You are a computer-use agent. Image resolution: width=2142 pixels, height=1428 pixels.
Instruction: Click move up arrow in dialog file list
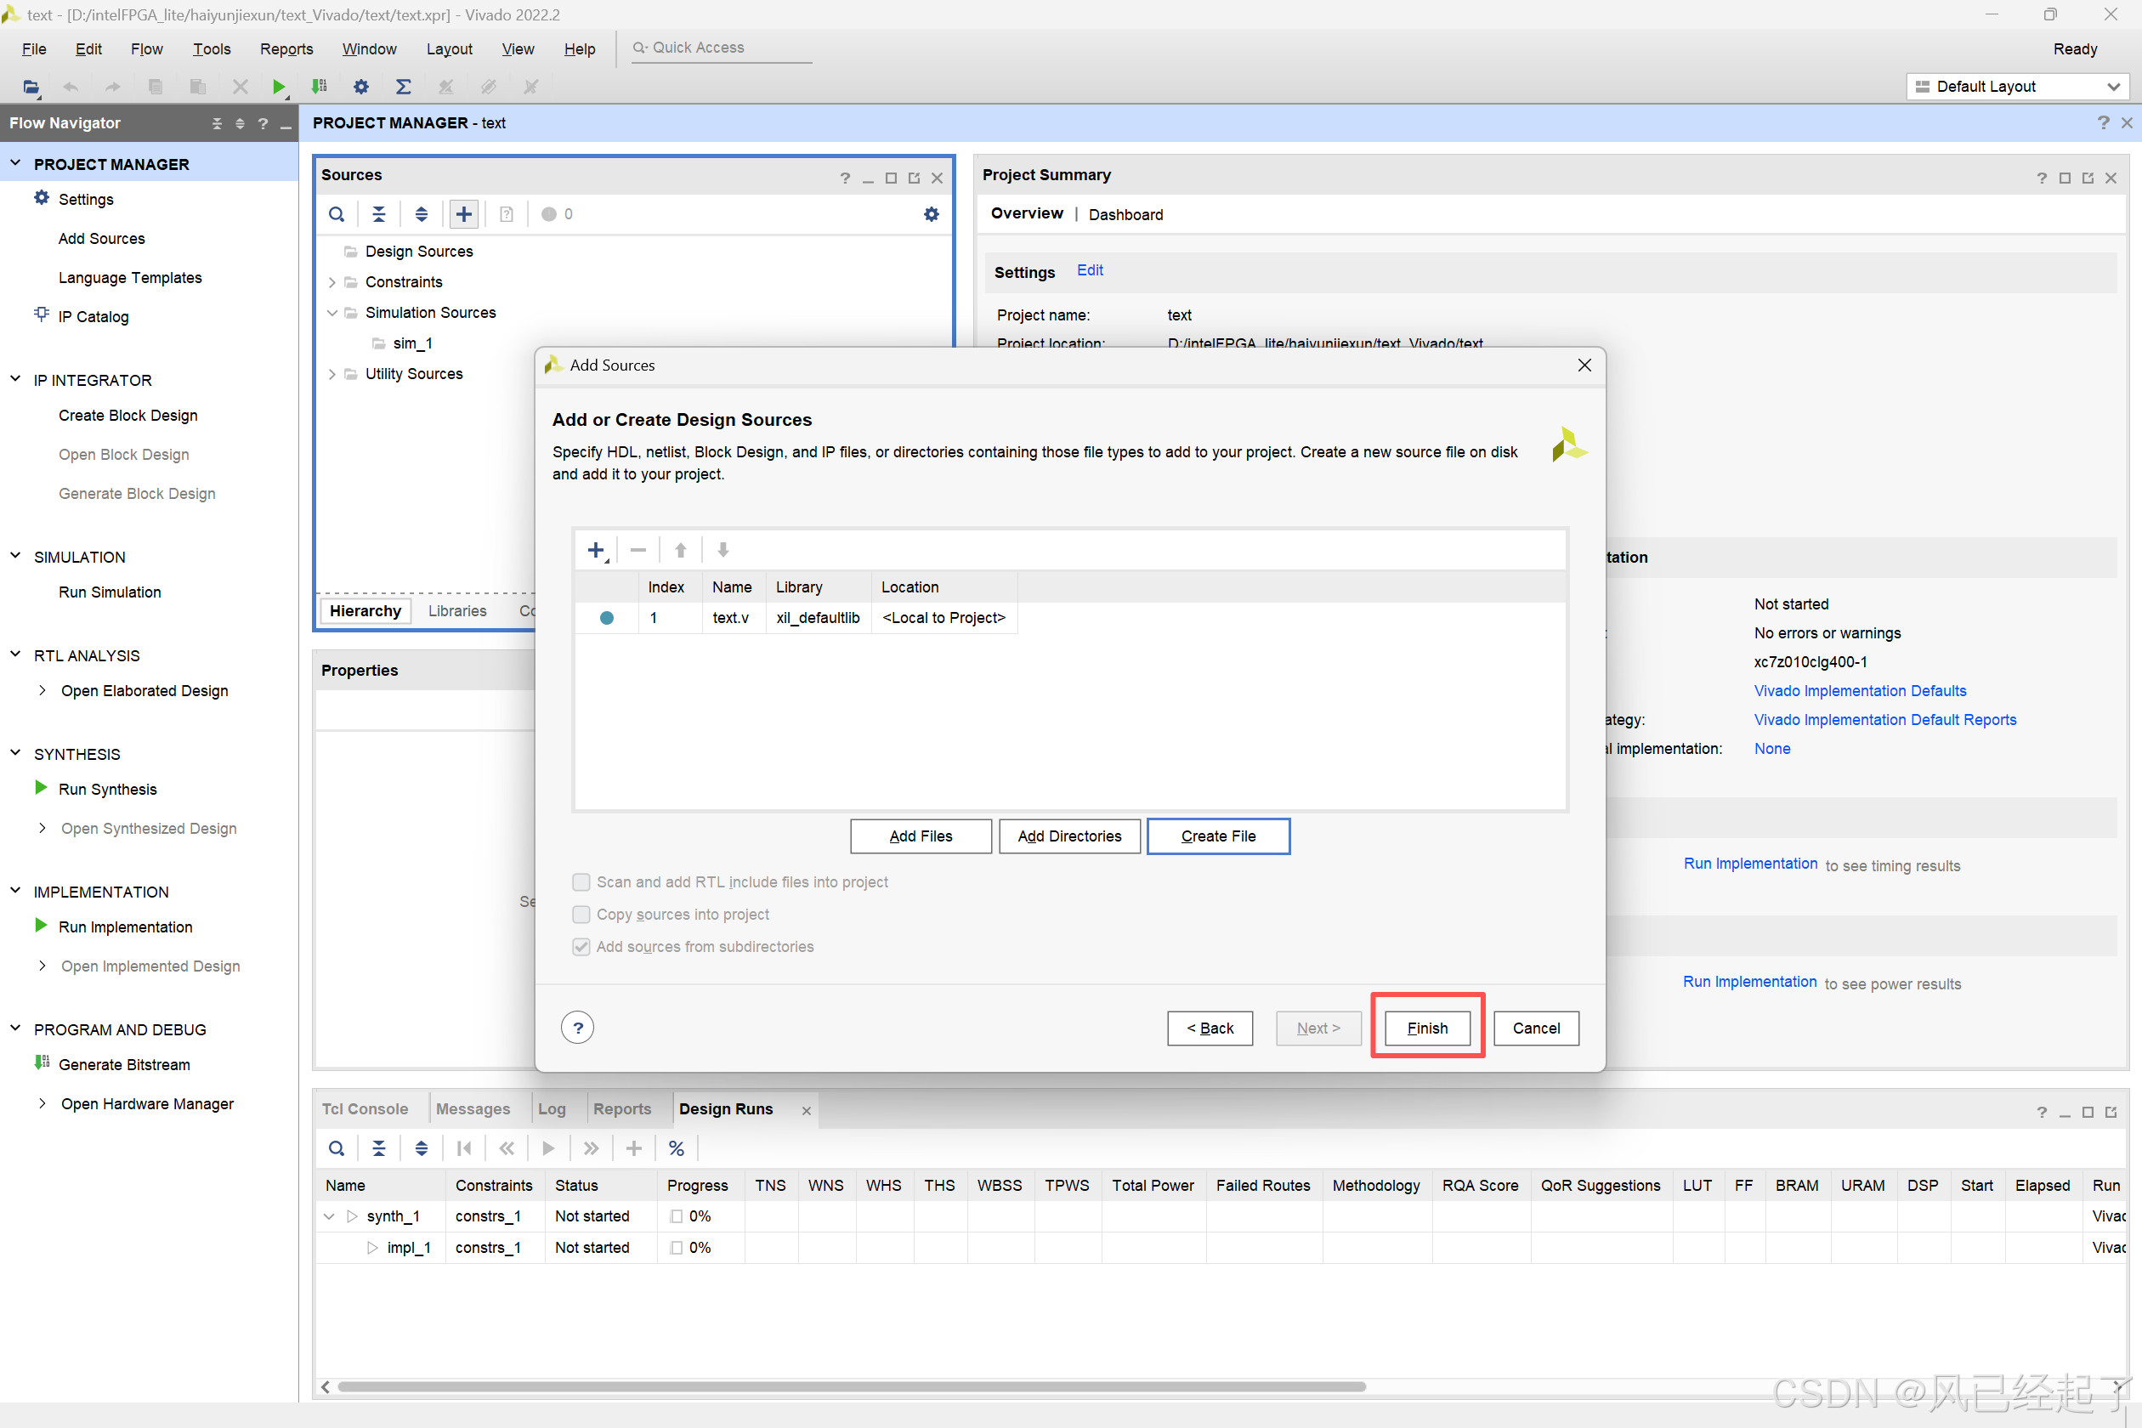[680, 550]
